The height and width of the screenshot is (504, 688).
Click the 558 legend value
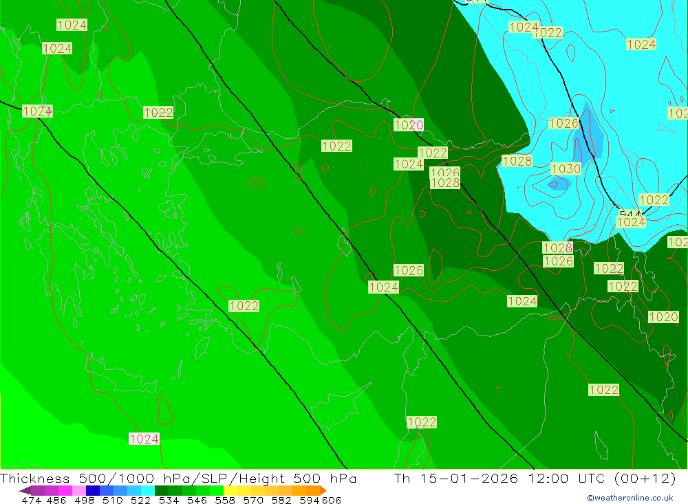click(x=225, y=500)
